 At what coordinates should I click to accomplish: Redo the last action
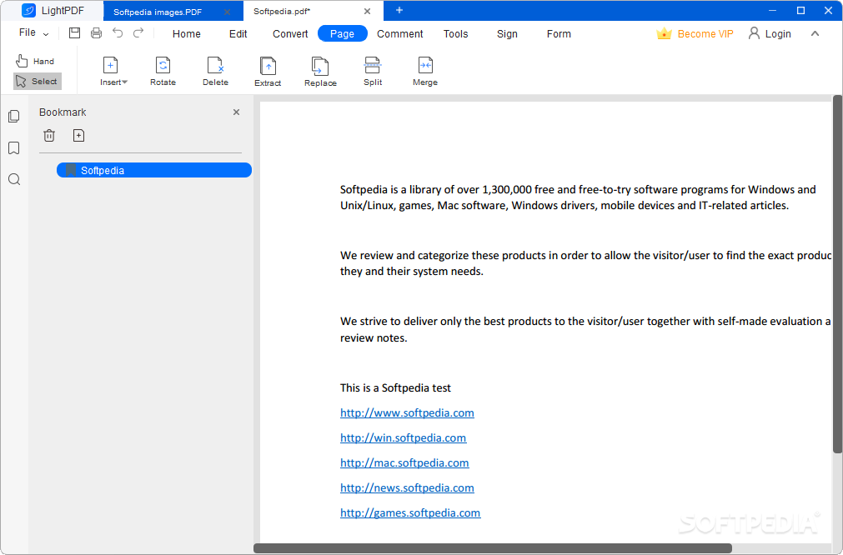click(138, 33)
